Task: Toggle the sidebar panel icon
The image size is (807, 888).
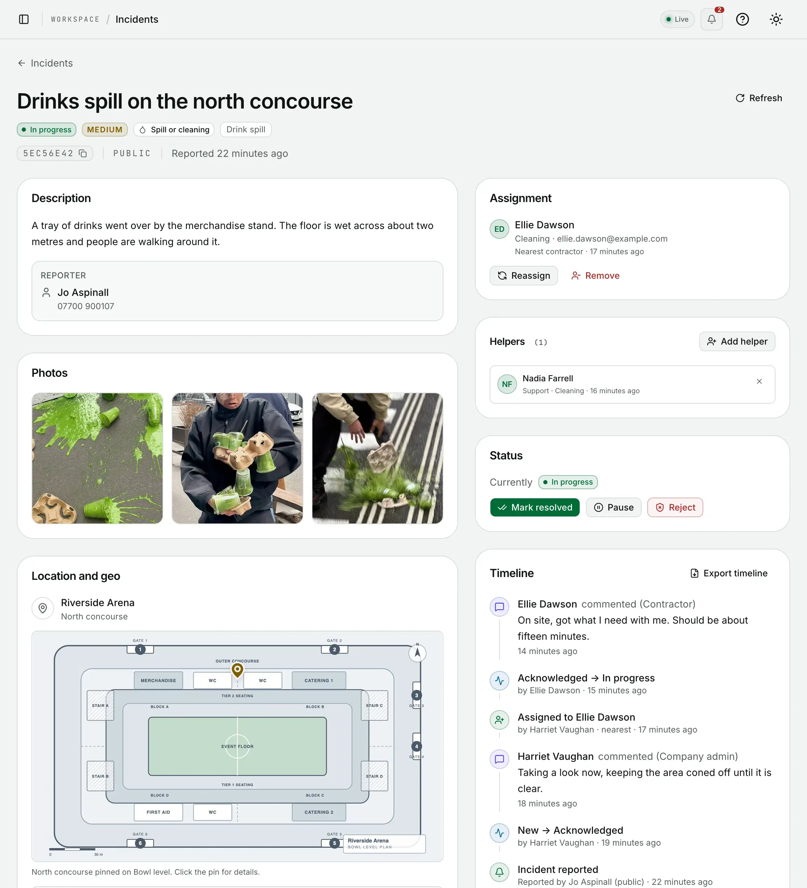Action: tap(24, 19)
